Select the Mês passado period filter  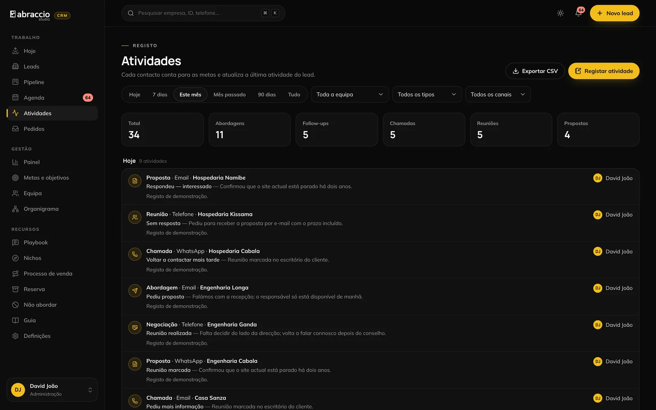coord(230,94)
